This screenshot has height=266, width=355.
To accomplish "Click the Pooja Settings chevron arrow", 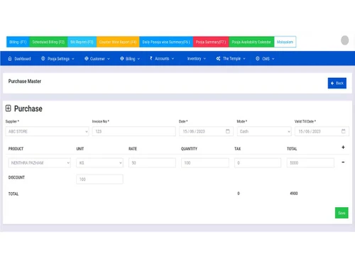I will click(73, 59).
